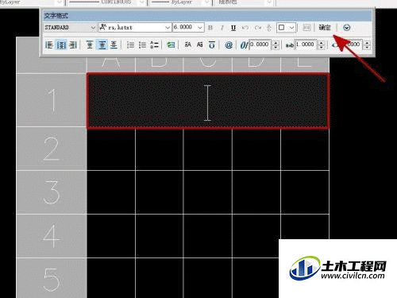Click the oblique angle 0/ icon
397x298 pixels.
244,45
